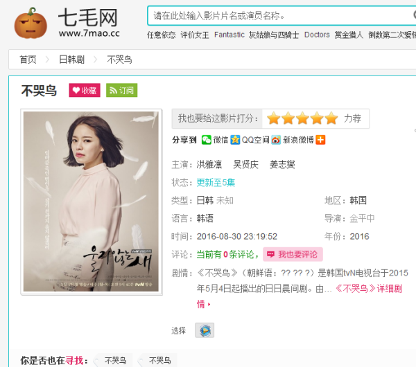
Task: Click the pumpkin logo icon
Action: pyautogui.click(x=31, y=24)
